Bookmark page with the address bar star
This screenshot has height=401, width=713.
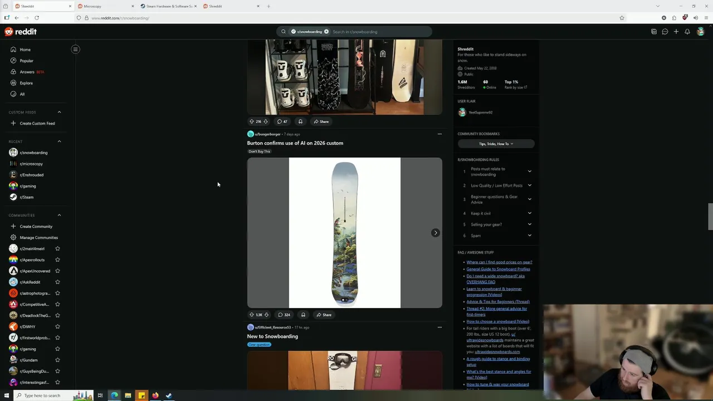(x=622, y=18)
